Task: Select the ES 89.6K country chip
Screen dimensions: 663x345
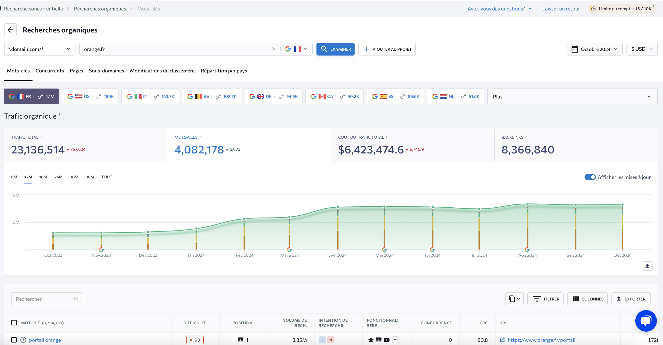Action: (395, 96)
